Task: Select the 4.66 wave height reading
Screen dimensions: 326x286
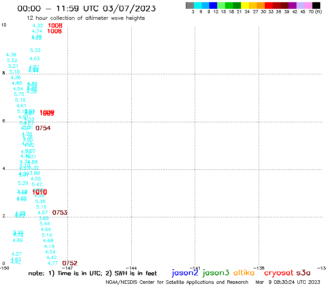Action: tap(46, 230)
